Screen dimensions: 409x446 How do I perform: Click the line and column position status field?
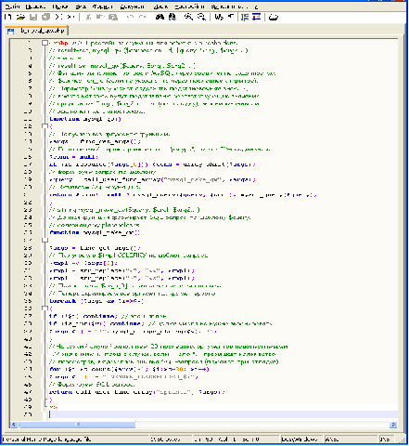[x=236, y=439]
